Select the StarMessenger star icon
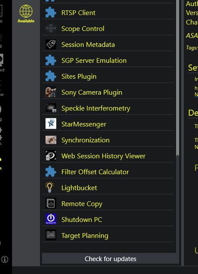The width and height of the screenshot is (198, 274). click(51, 124)
